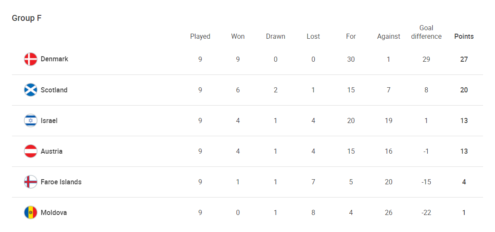Open the Moldova team page
The image size is (495, 232).
point(54,212)
